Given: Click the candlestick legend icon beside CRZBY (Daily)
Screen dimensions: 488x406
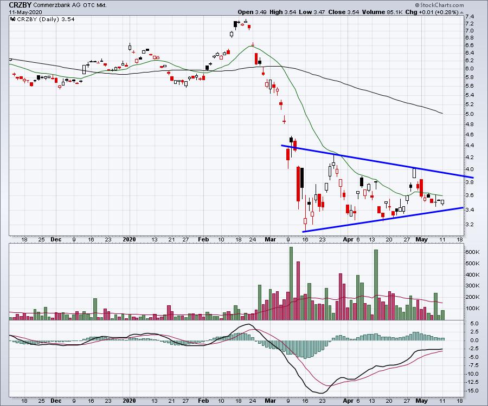Looking at the screenshot, I should 13,18.
